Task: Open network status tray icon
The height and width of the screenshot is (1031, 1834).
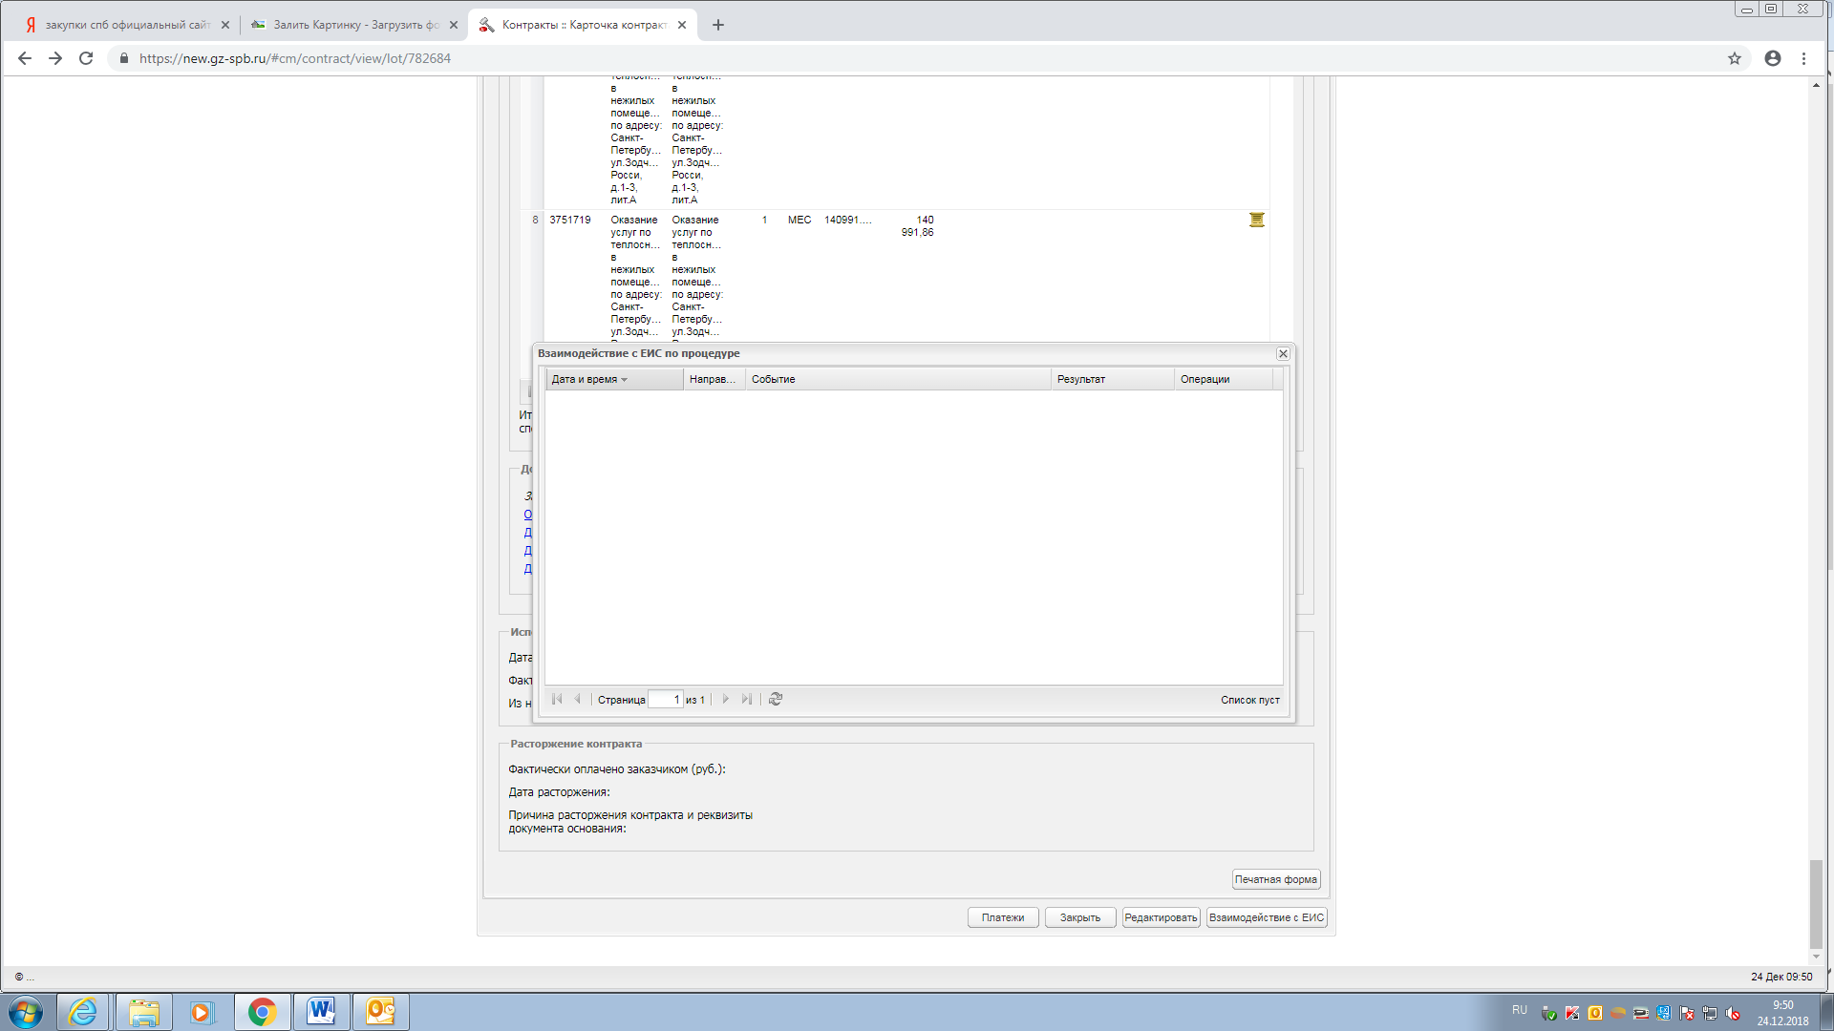Action: point(1710,1013)
